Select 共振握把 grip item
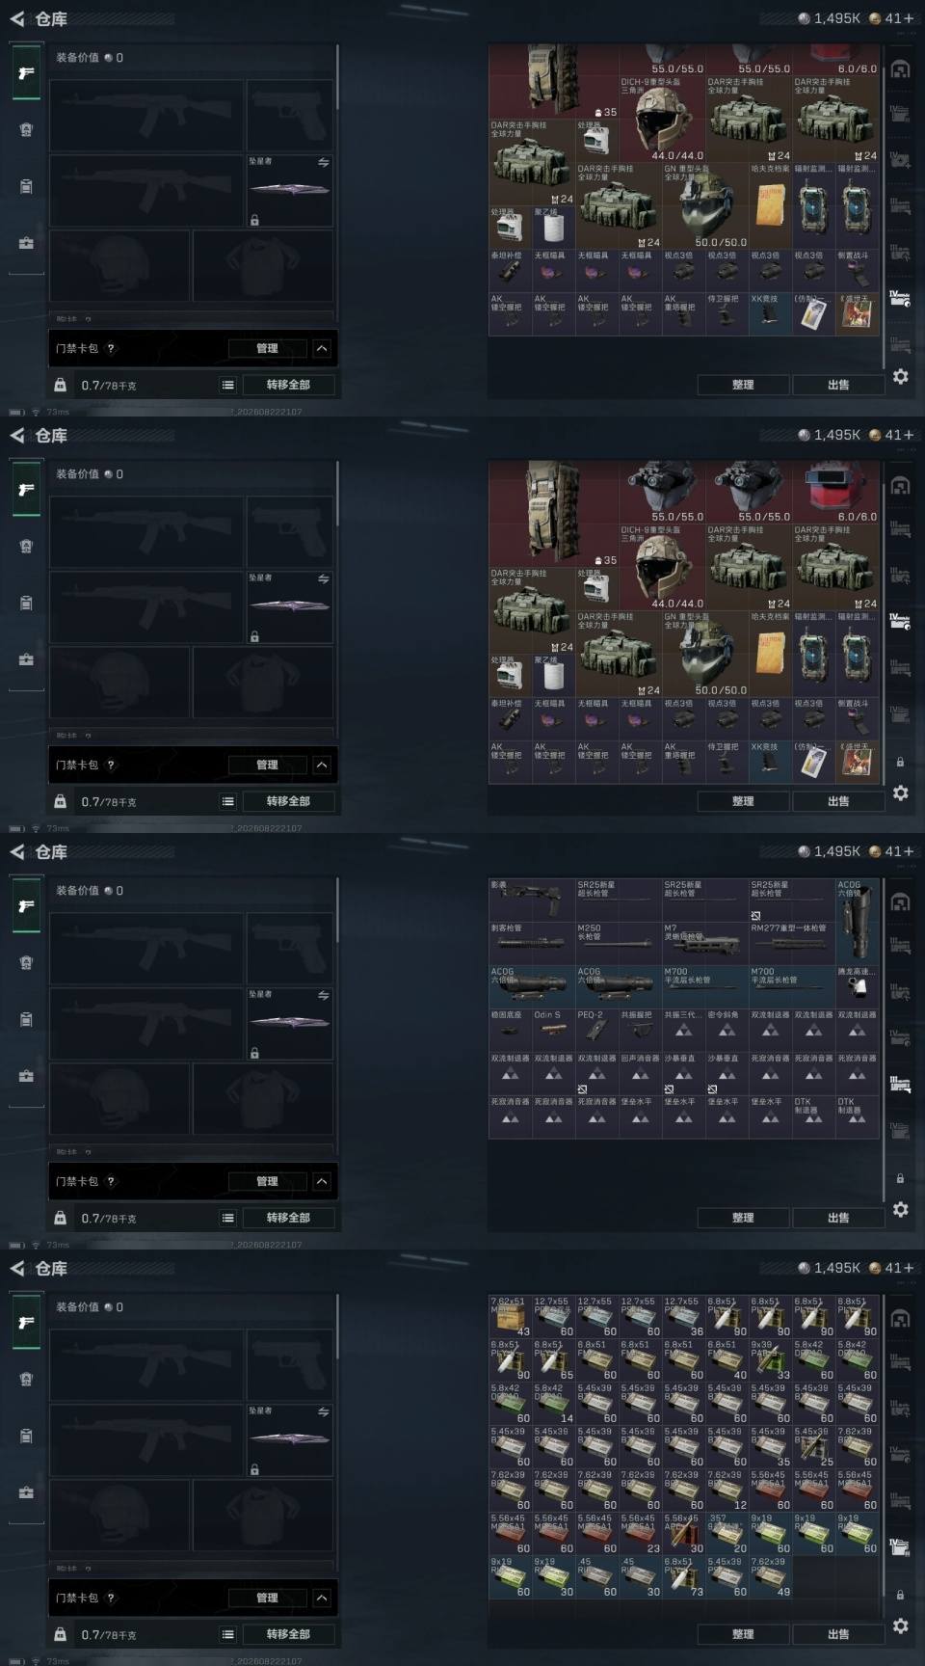The image size is (925, 1666). click(641, 1030)
